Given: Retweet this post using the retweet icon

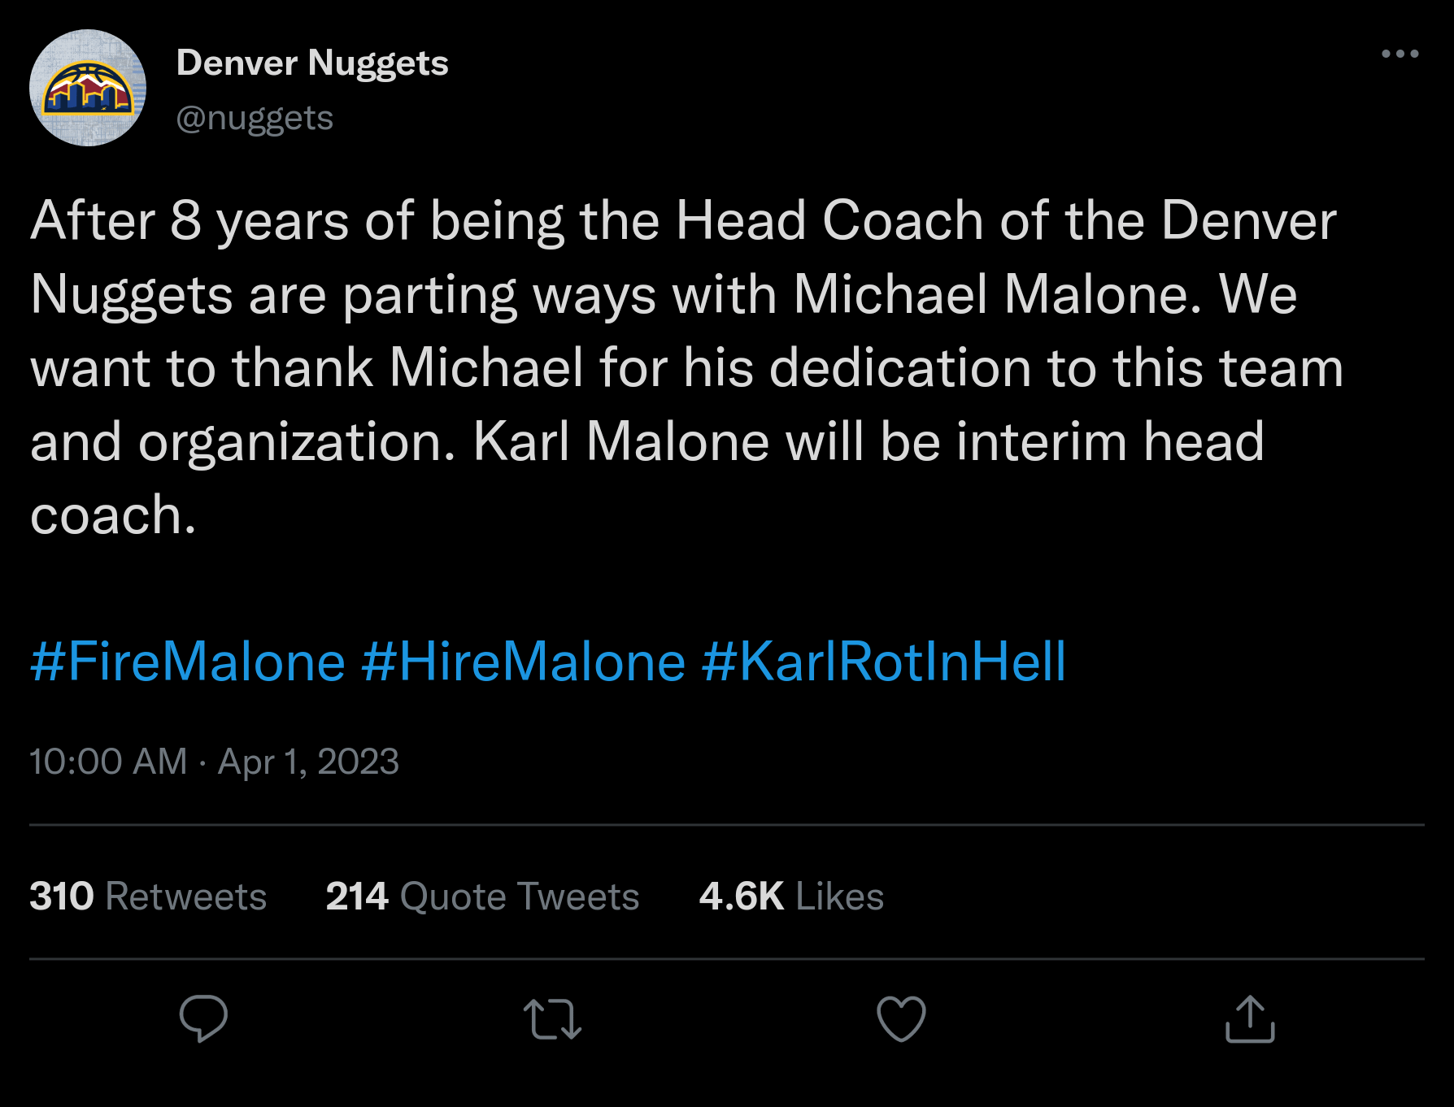Looking at the screenshot, I should 552,1018.
